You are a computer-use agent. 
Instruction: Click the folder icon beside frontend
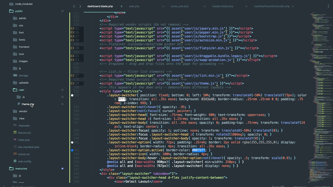(15, 47)
